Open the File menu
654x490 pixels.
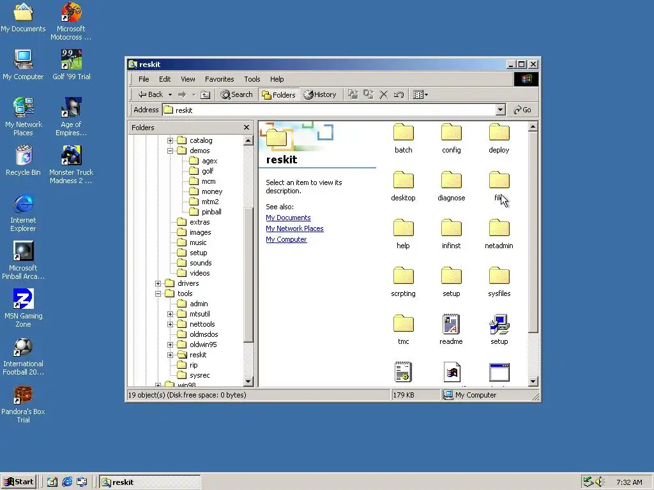(144, 79)
